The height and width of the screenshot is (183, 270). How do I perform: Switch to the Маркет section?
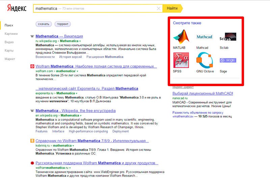10,59
